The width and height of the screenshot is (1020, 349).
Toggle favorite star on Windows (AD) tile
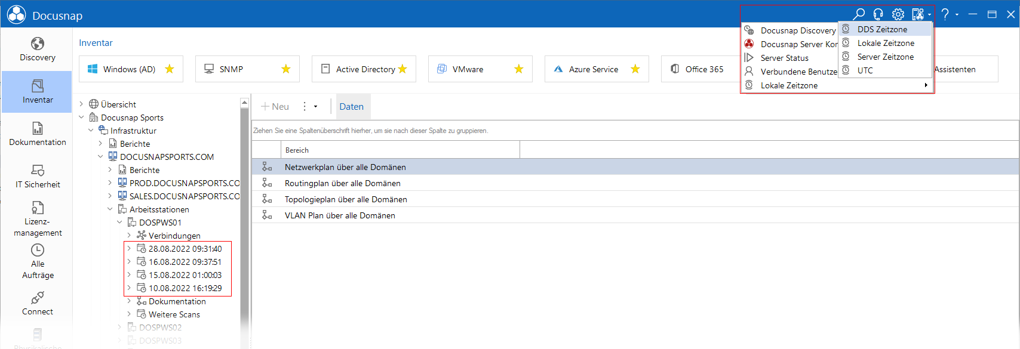coord(170,69)
